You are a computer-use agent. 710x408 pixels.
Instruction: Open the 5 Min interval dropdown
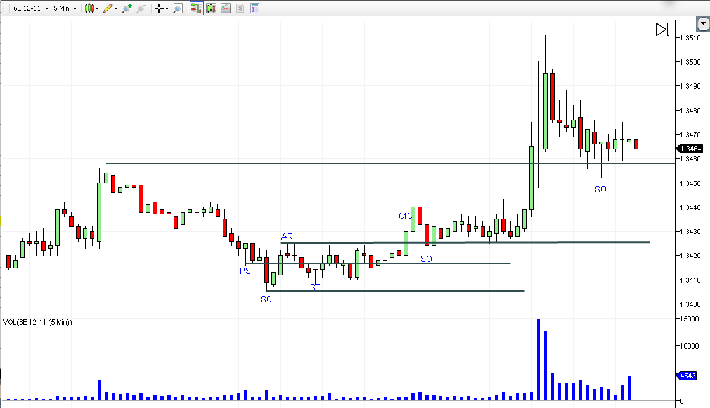tap(65, 8)
